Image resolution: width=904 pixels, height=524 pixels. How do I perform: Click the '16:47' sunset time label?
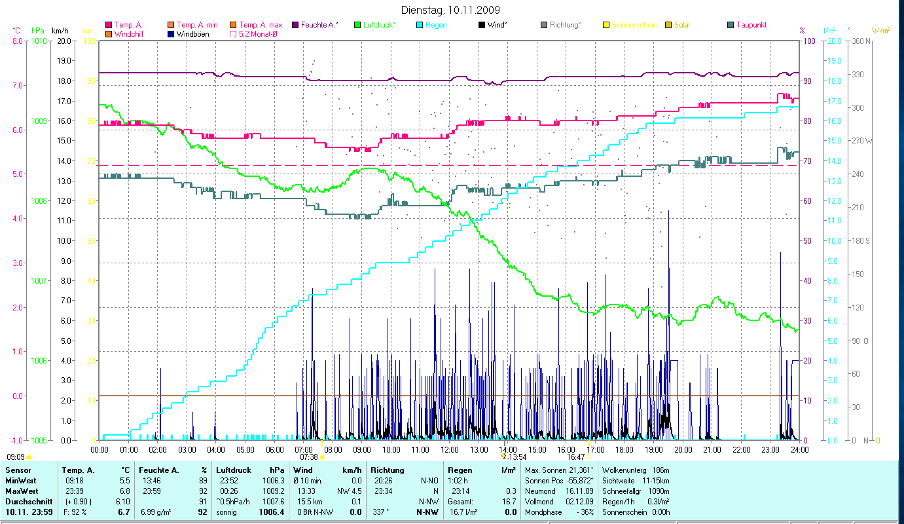click(x=576, y=457)
